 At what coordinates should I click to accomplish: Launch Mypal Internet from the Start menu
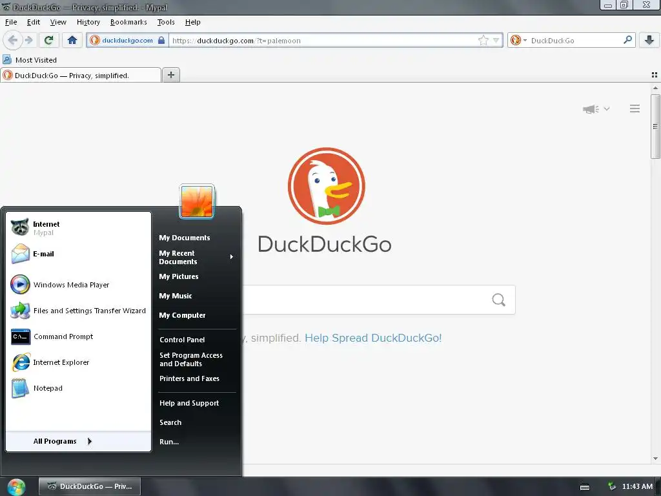[x=78, y=228]
